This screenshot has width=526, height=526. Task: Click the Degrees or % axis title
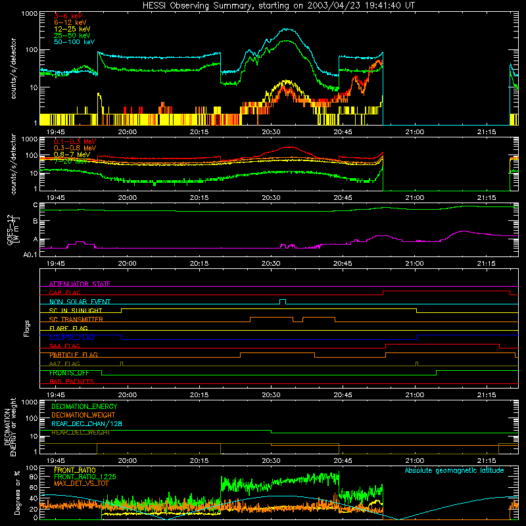click(x=17, y=492)
